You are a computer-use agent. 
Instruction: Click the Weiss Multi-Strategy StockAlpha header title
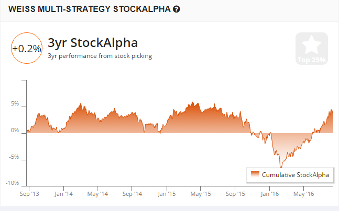pos(89,9)
